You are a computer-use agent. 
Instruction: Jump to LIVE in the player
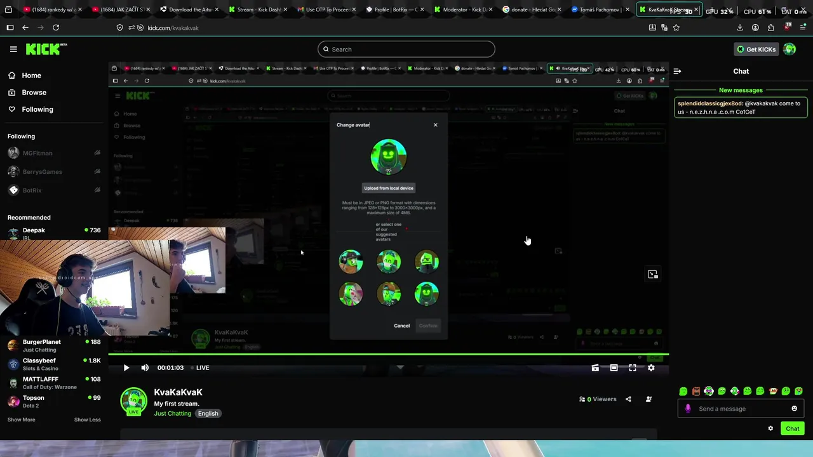click(200, 368)
